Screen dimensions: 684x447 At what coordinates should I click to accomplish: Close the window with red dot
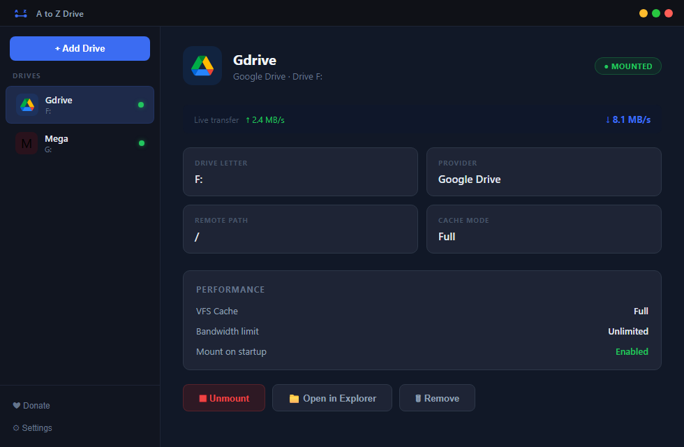pyautogui.click(x=669, y=13)
